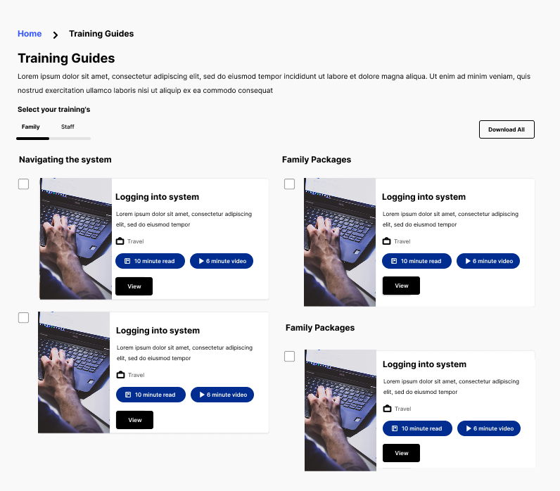The height and width of the screenshot is (491, 560).
Task: Check the box beside the bottom-right card
Action: [289, 357]
